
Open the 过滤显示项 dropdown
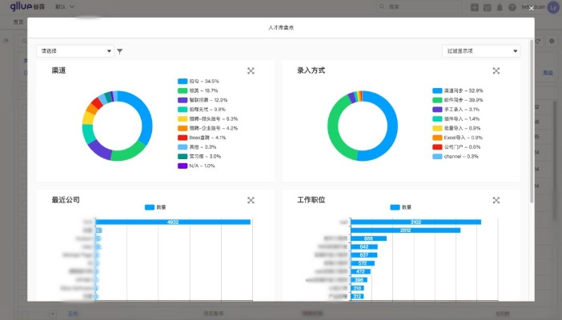(x=481, y=51)
